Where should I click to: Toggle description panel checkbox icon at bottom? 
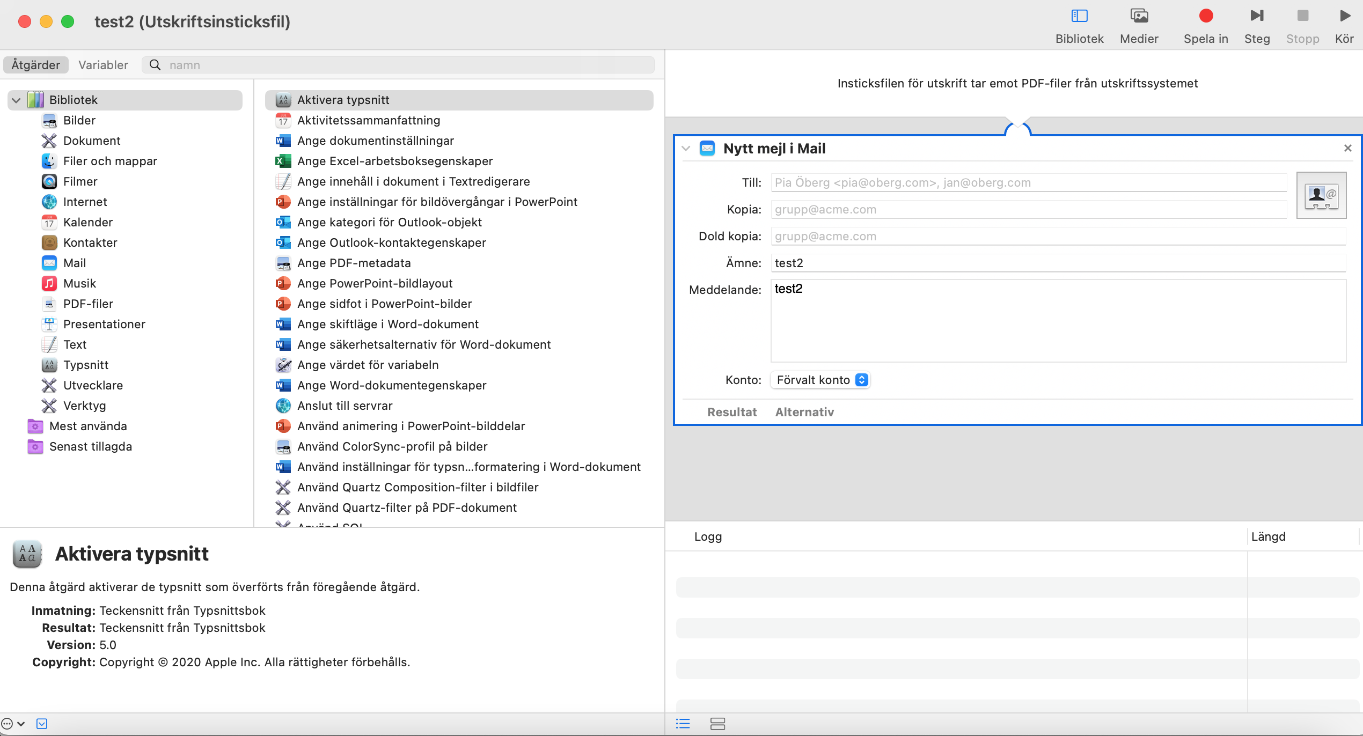42,724
